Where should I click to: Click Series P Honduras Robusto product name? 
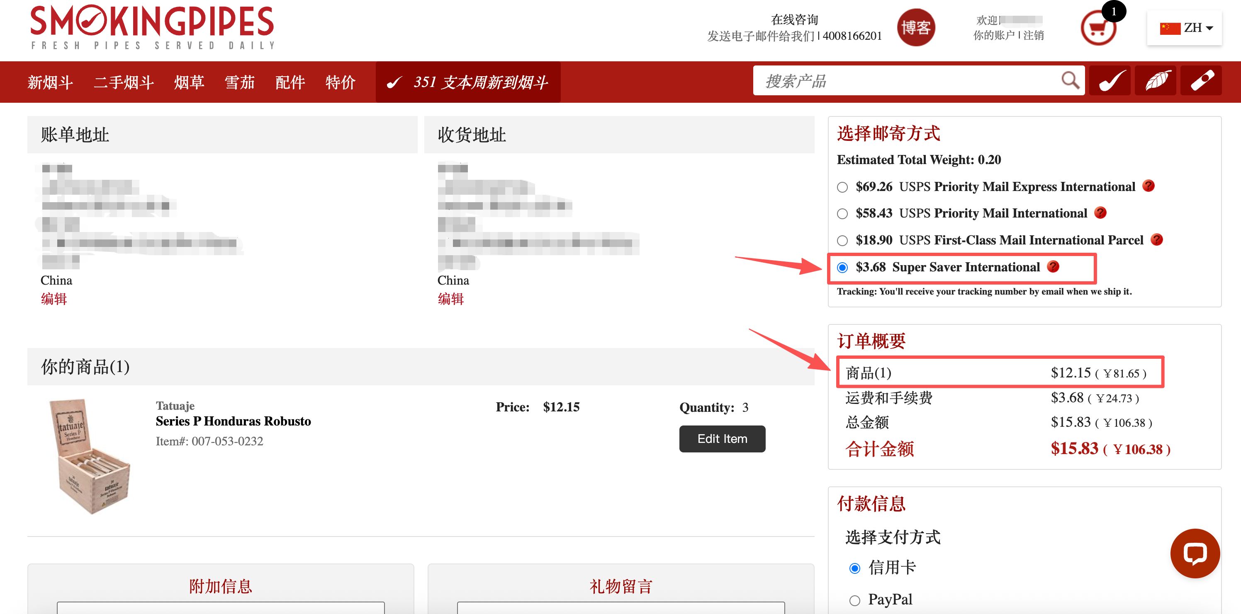(233, 421)
